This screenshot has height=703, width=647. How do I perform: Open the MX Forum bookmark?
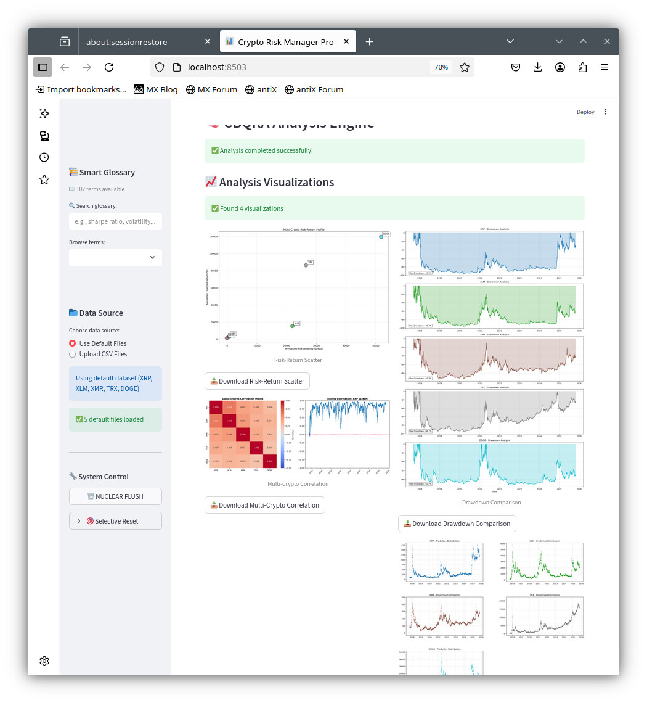211,89
